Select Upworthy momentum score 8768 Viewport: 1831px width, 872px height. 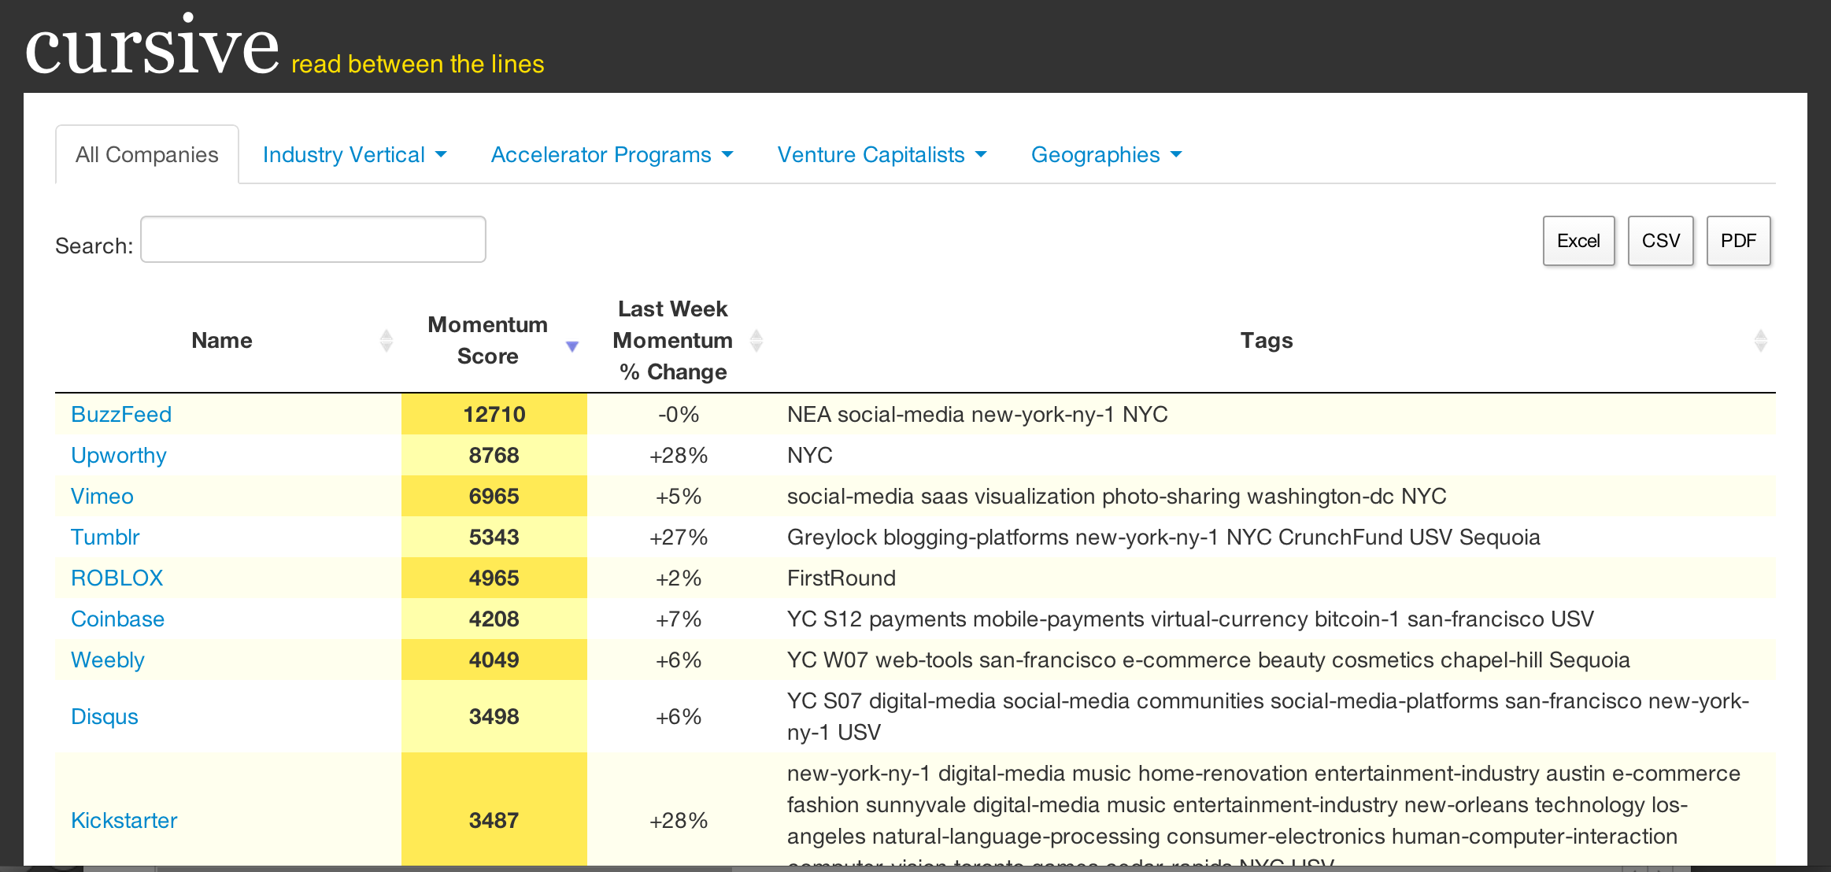(x=494, y=456)
